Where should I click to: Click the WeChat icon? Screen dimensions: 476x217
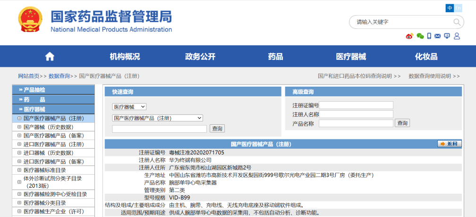click(x=420, y=36)
